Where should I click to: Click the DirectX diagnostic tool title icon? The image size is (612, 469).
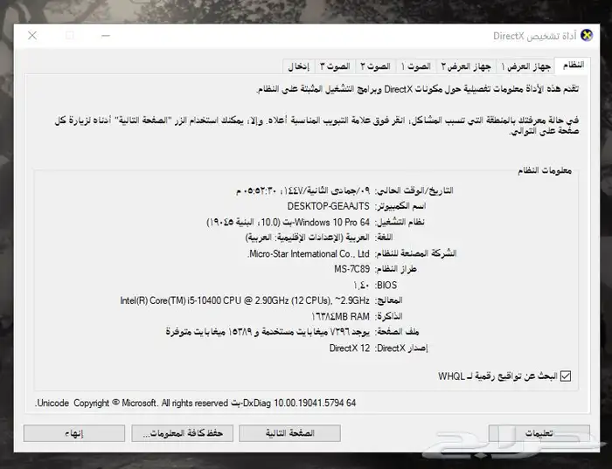(587, 36)
